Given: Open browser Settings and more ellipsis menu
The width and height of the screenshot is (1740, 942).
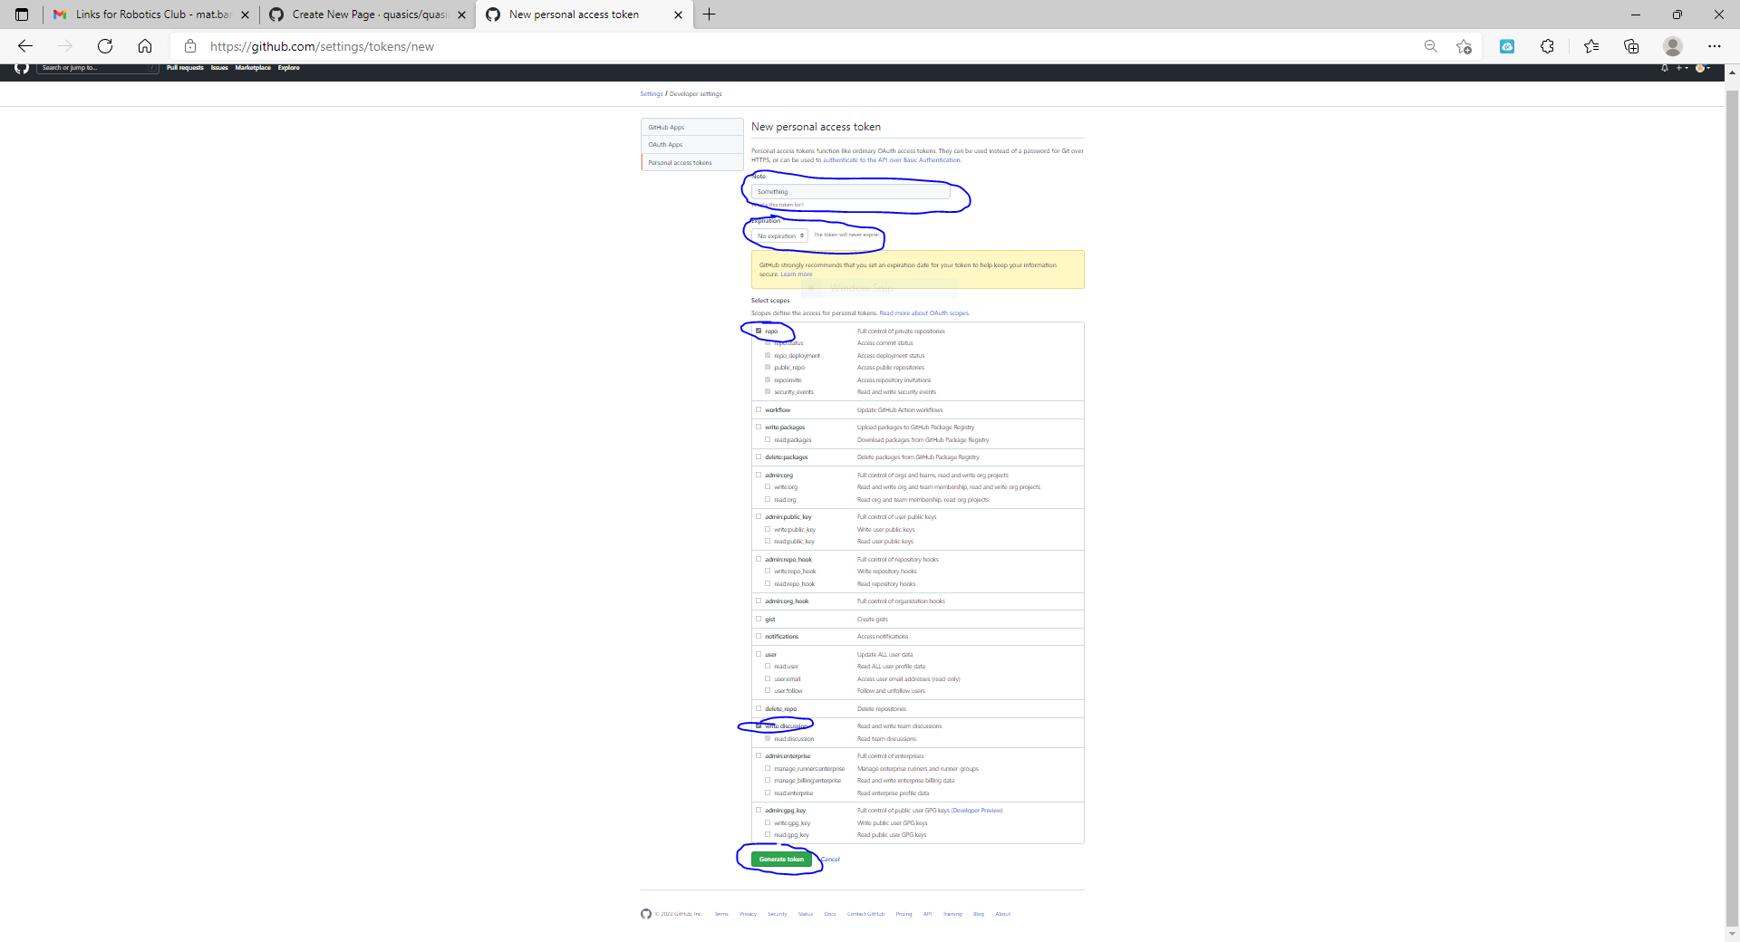Looking at the screenshot, I should click(1715, 46).
